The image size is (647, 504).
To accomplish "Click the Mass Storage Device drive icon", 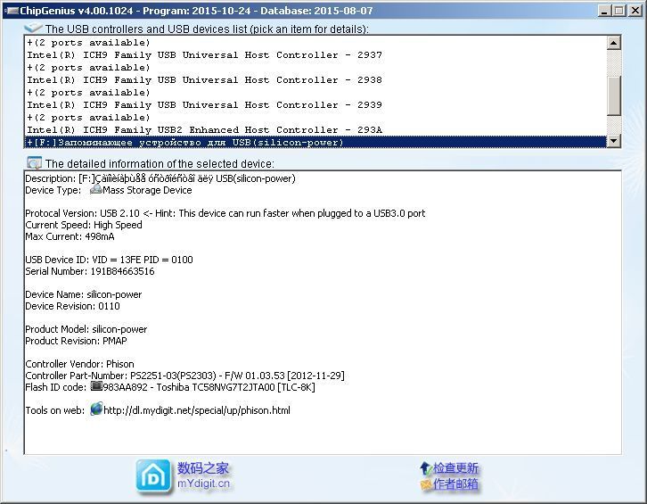I will 95,190.
